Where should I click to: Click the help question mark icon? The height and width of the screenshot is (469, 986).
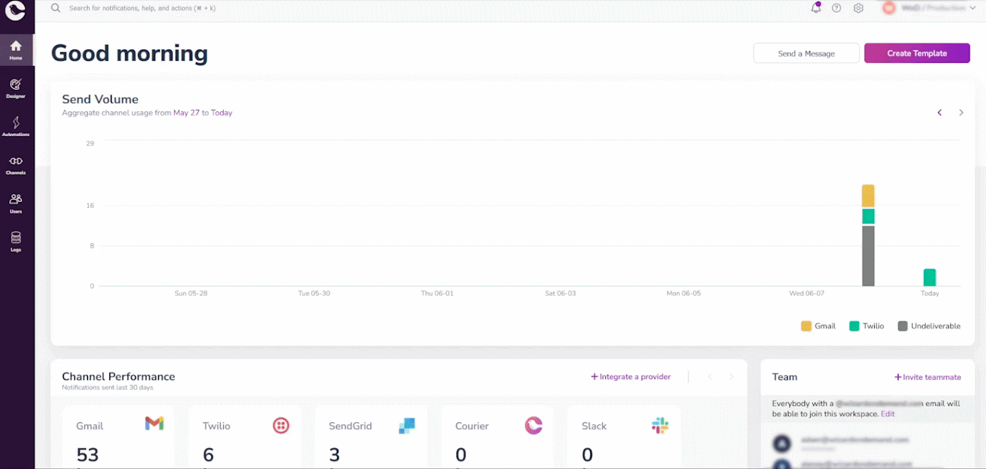(836, 8)
